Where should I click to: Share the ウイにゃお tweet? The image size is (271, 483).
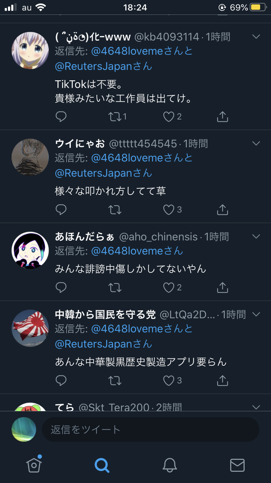[x=222, y=209]
